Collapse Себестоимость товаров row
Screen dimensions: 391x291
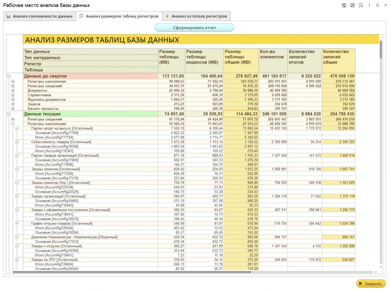point(17,142)
